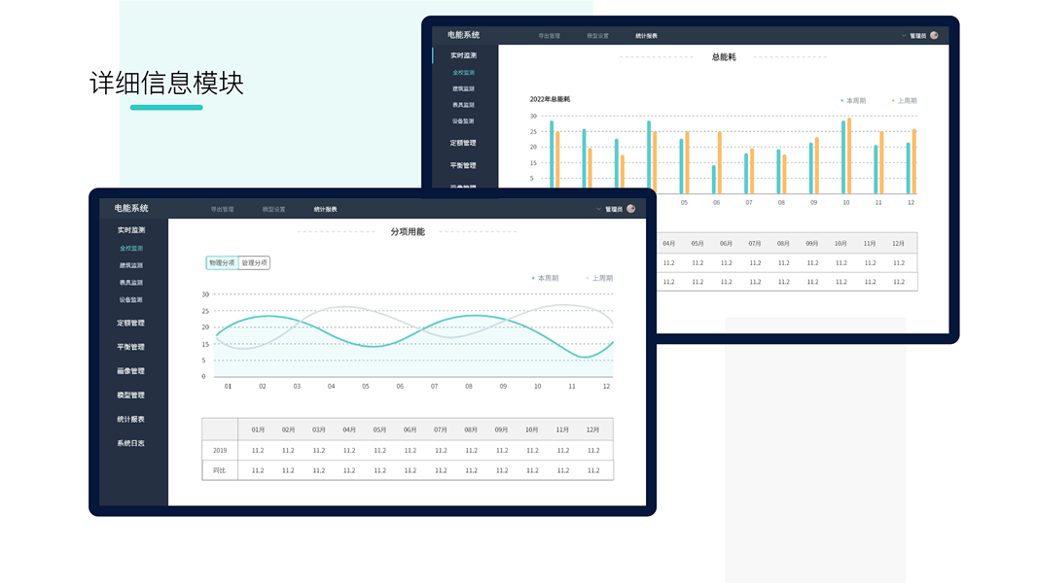Open 模型管理 in the sidebar
The image size is (1037, 583).
[131, 394]
